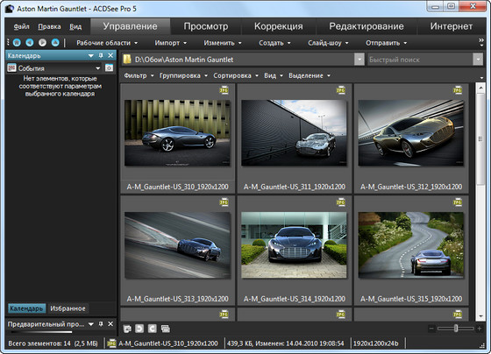Click JPG badge on A-M_Gauntlet-US_313 thumbnail
This screenshot has height=354, width=491.
tap(224, 202)
